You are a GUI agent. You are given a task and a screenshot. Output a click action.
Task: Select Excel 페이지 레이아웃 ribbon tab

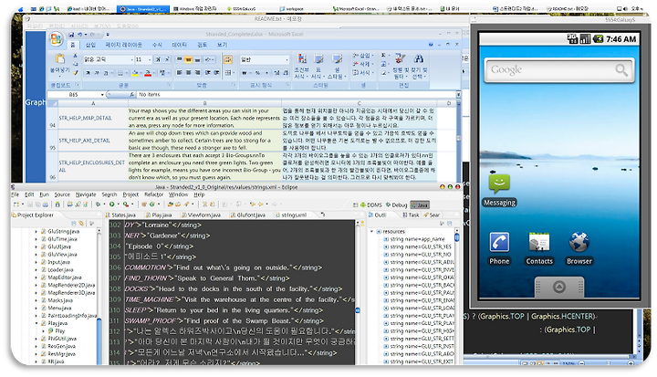(x=123, y=45)
